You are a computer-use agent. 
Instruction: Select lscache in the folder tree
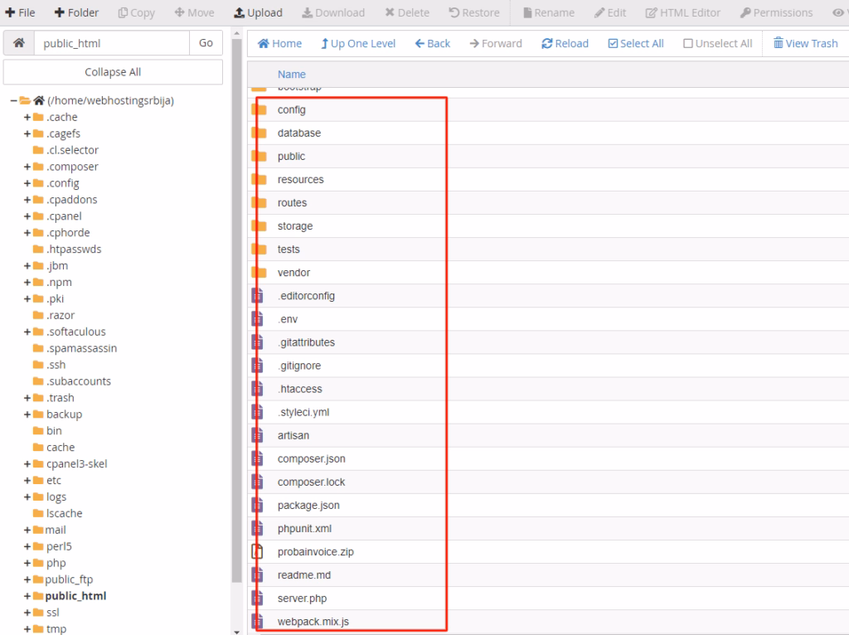[65, 513]
